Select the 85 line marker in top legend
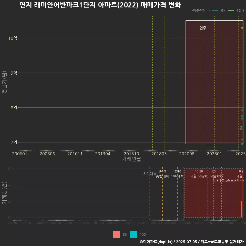The image size is (246, 246). tap(215, 11)
